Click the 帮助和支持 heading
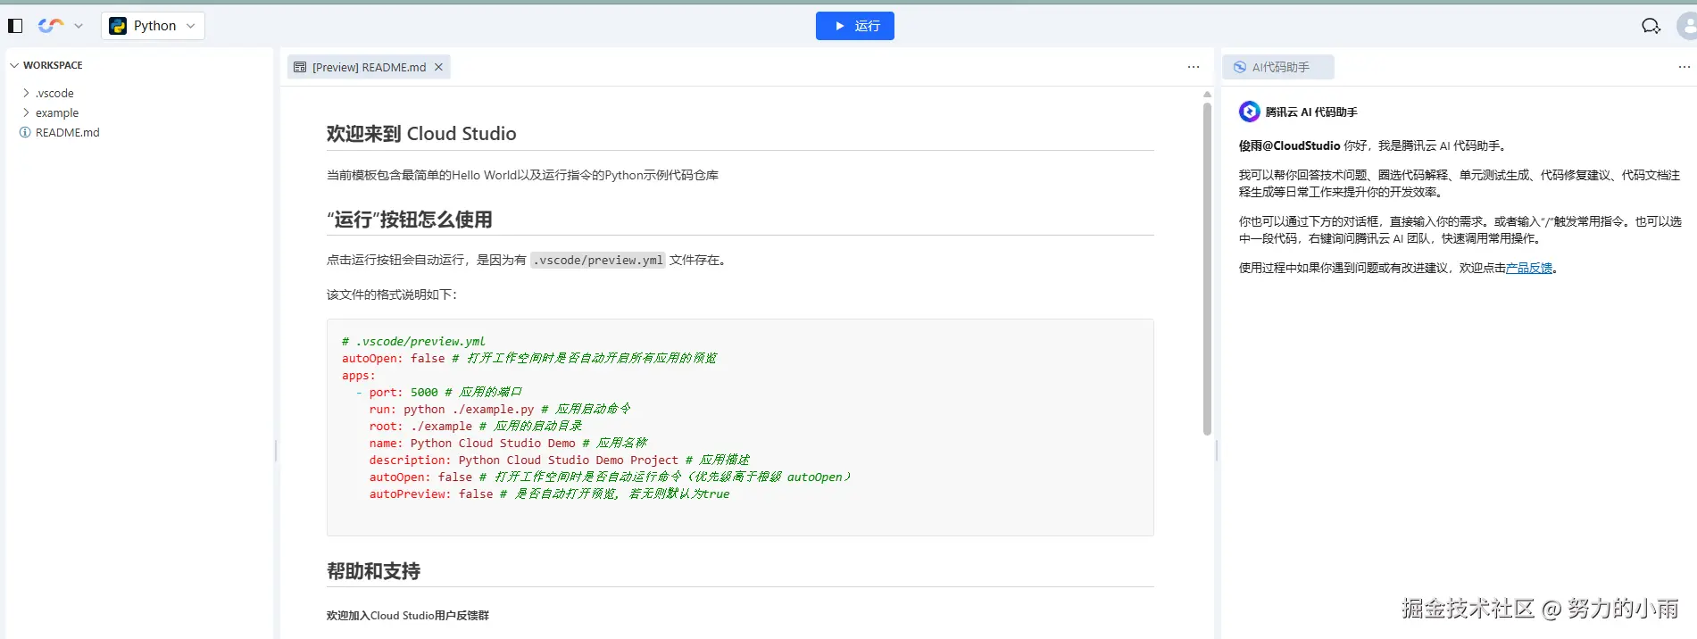This screenshot has width=1697, height=639. (373, 571)
